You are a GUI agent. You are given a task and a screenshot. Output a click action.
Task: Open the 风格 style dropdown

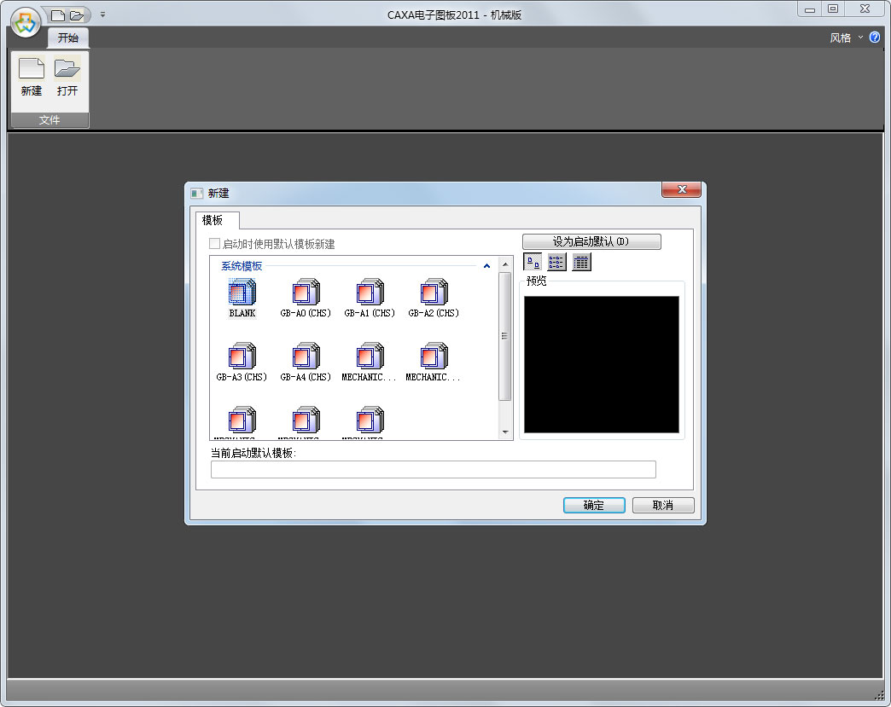click(x=846, y=38)
